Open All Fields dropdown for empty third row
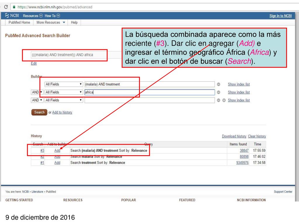Viewport: 299px width, 224px height. point(64,100)
